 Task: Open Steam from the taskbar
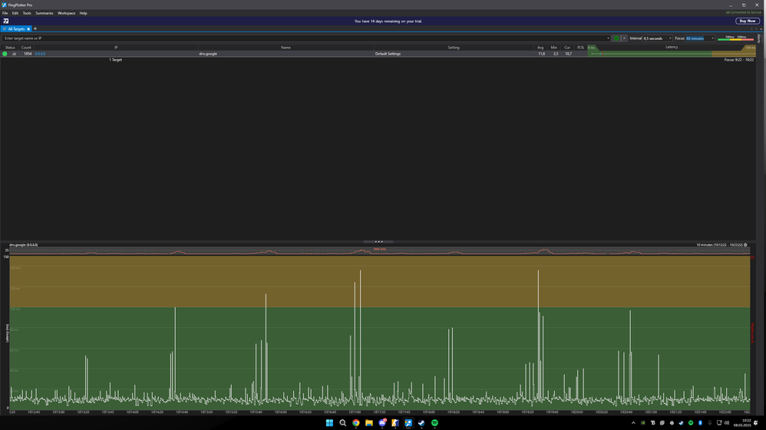(x=421, y=423)
